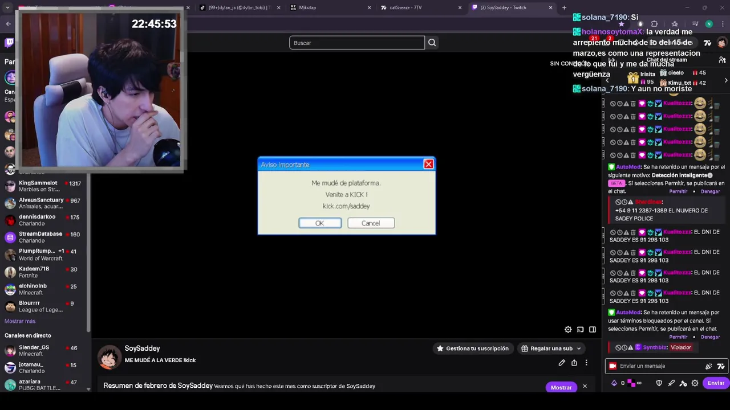The image size is (730, 410).
Task: Click Mostrar más in the sidebar
Action: coord(20,321)
